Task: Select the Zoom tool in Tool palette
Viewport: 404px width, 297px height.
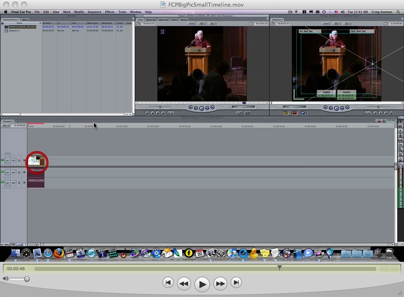Action: (x=400, y=150)
